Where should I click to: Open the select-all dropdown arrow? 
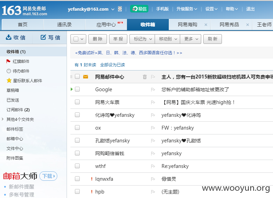pos(82,39)
